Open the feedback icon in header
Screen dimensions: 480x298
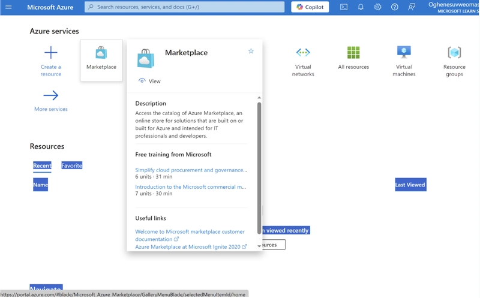tap(412, 7)
